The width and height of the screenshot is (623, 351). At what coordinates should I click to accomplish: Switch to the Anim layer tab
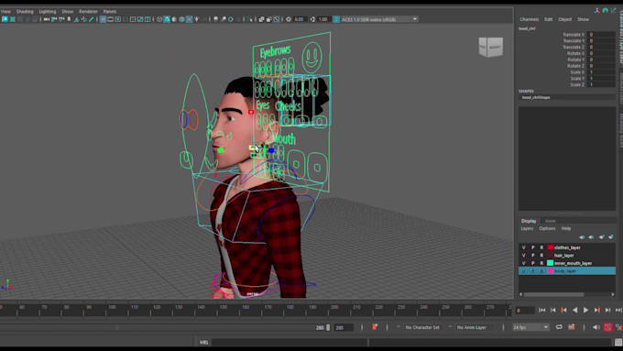[x=551, y=221]
